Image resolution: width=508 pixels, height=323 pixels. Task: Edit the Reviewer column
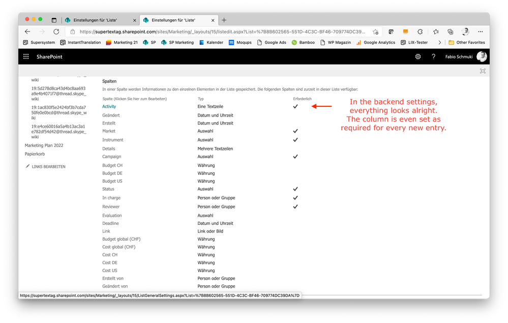[111, 207]
